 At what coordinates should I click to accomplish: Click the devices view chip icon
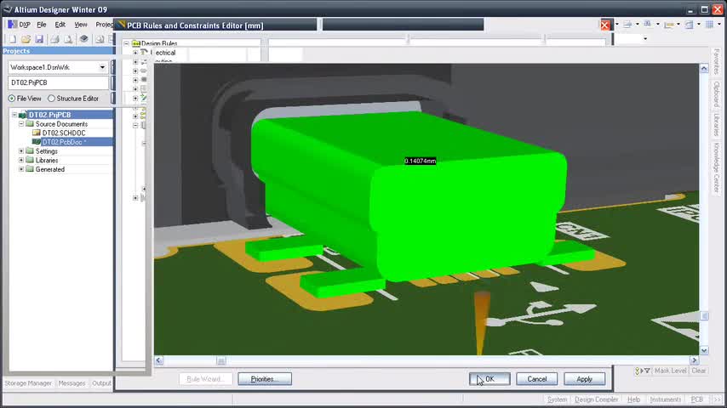84,39
